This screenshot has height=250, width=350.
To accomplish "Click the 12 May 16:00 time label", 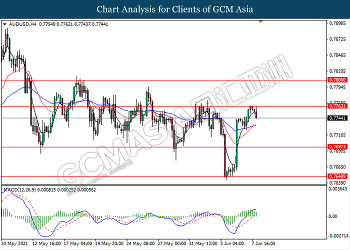I will point(46,243).
